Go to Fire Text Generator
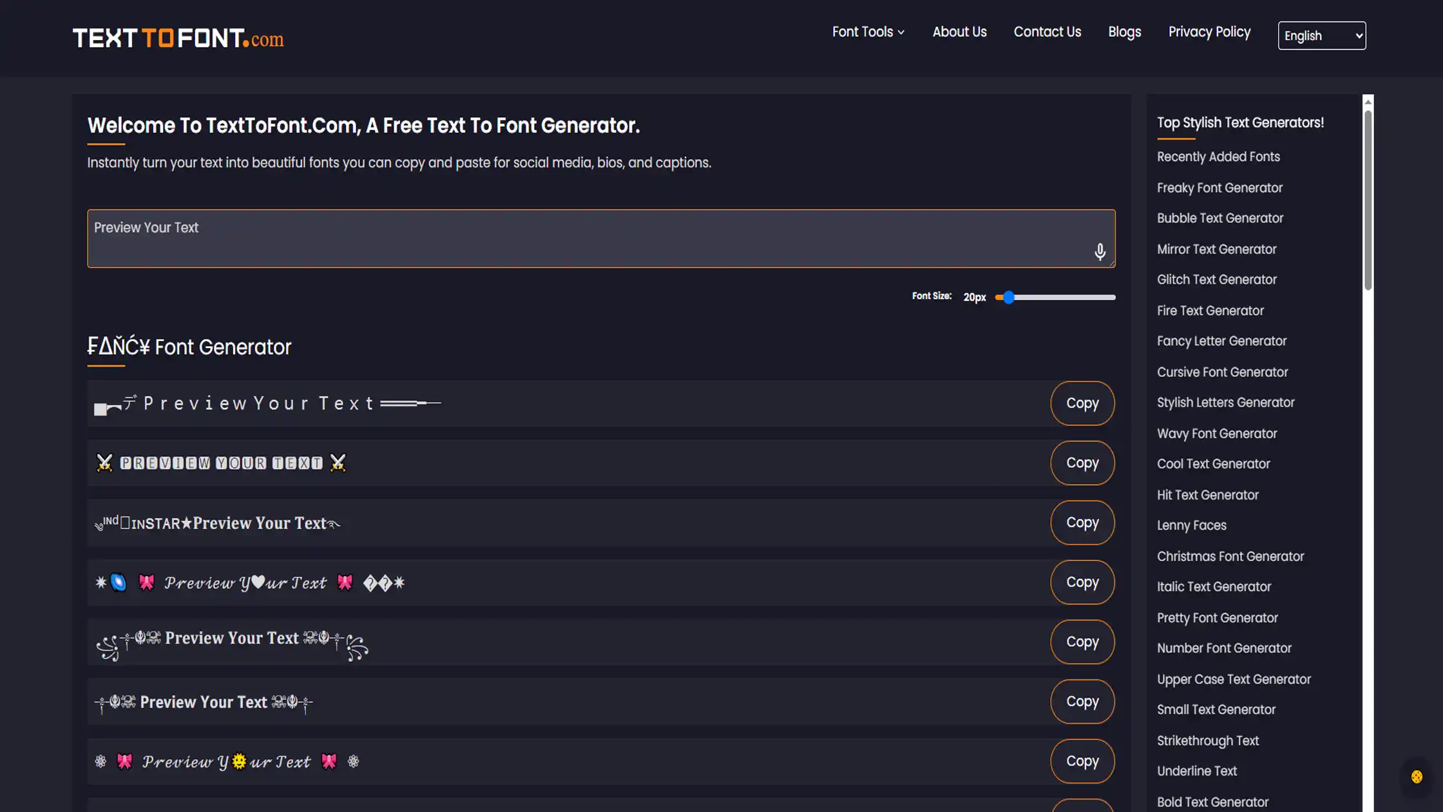Viewport: 1443px width, 812px height. coord(1210,311)
